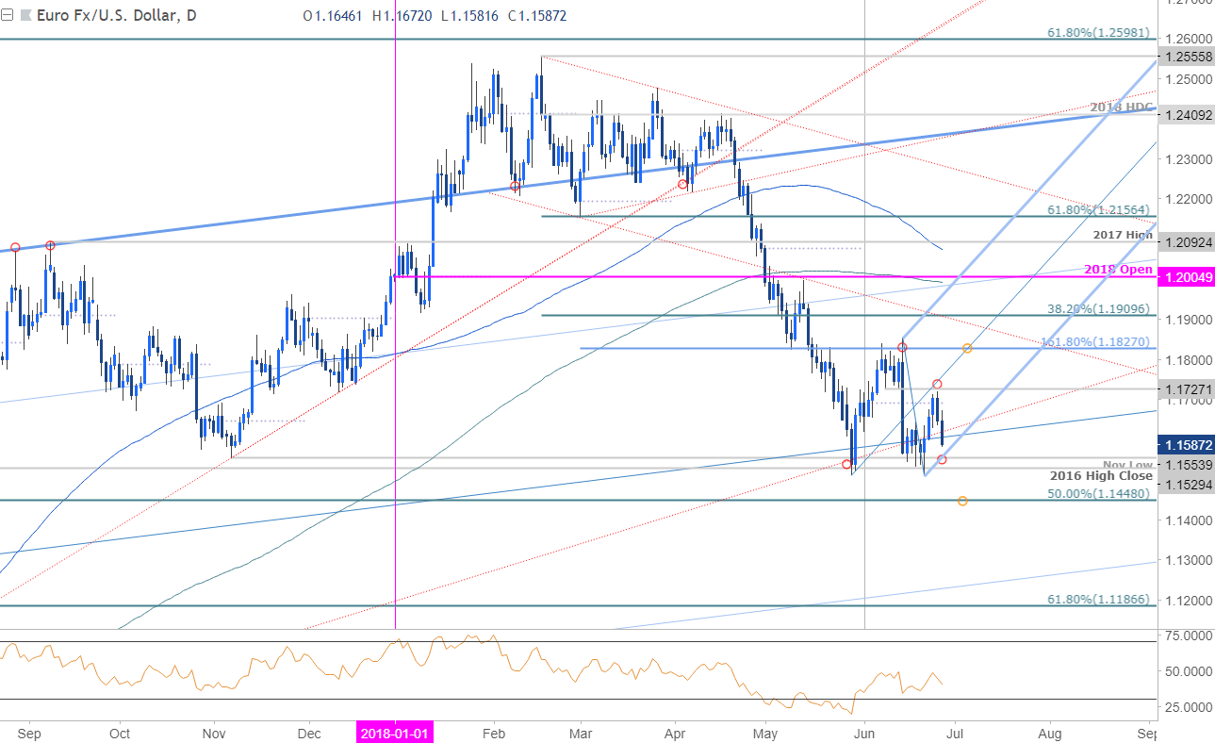Click the orange circle marker above 50.00% line
The image size is (1215, 743).
click(x=962, y=501)
